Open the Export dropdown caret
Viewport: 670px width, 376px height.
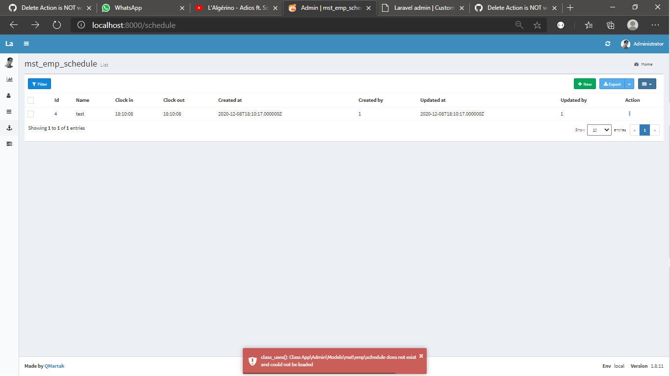coord(629,84)
